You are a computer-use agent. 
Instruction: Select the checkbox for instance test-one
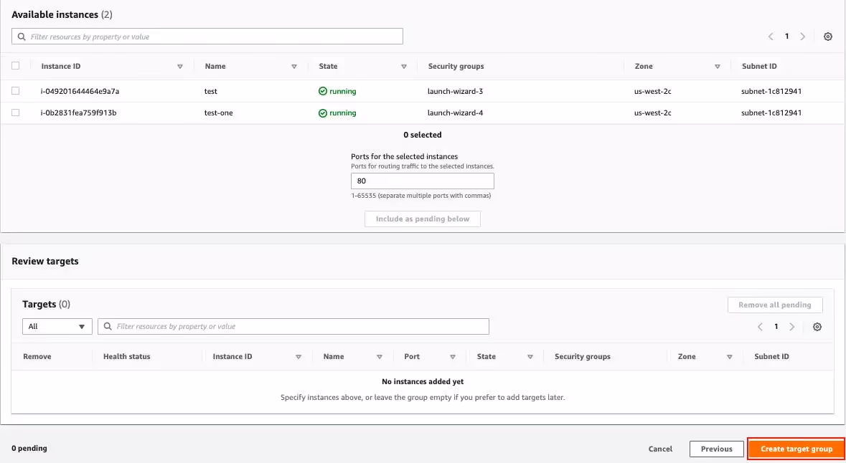(16, 113)
